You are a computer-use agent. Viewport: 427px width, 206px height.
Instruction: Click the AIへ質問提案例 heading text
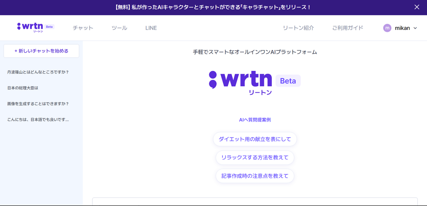coord(255,120)
